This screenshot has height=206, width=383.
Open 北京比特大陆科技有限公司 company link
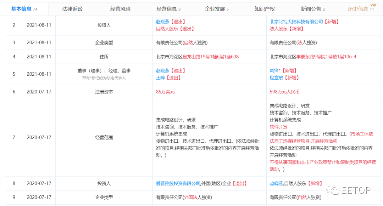tap(296, 22)
